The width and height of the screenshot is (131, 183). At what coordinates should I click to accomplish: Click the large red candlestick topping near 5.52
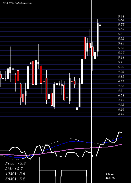point(85,48)
